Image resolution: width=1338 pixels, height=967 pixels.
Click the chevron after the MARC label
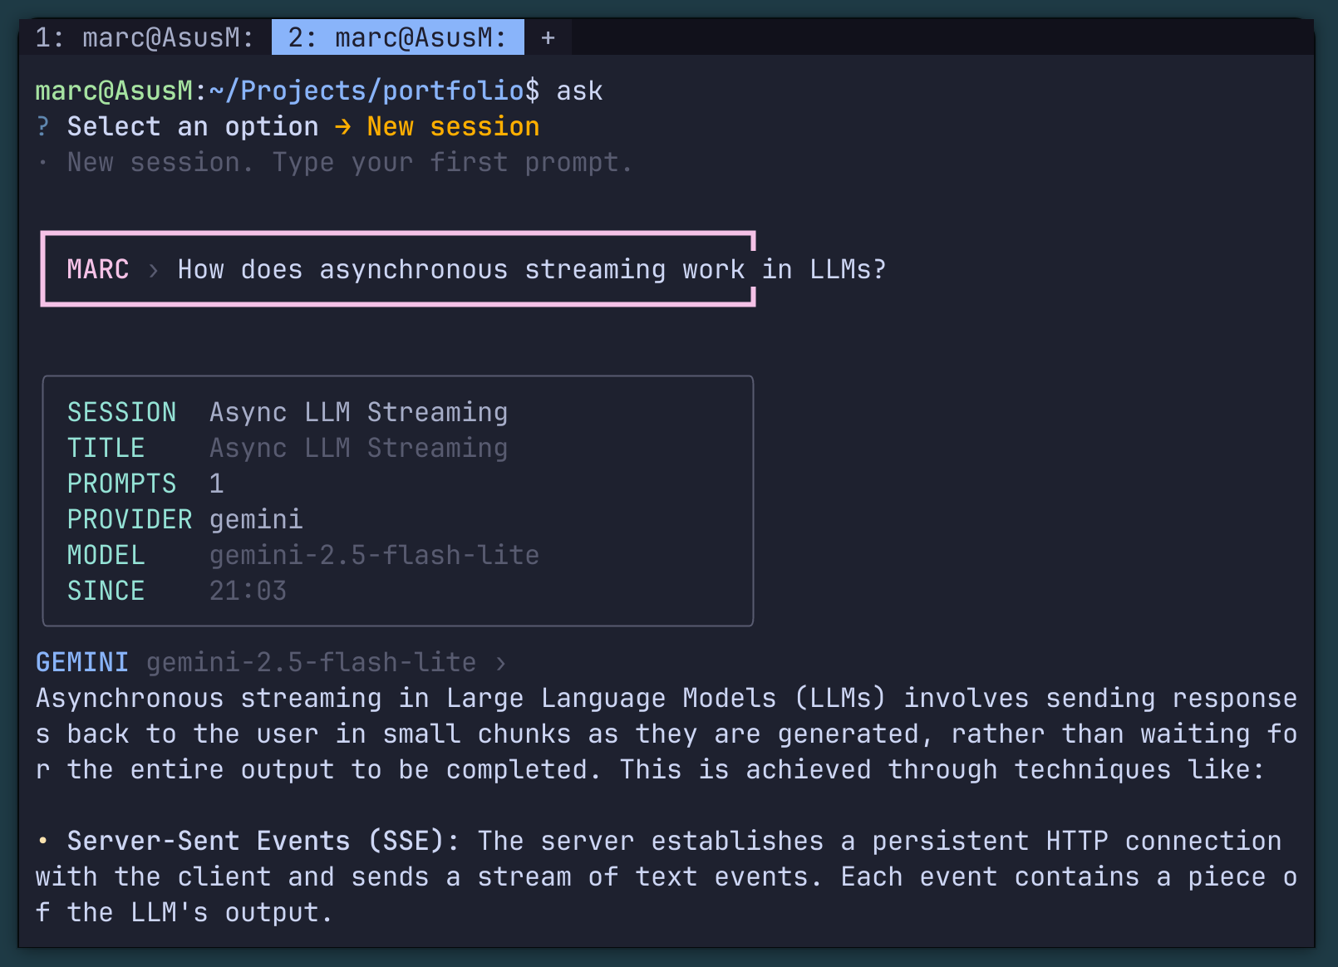point(152,269)
